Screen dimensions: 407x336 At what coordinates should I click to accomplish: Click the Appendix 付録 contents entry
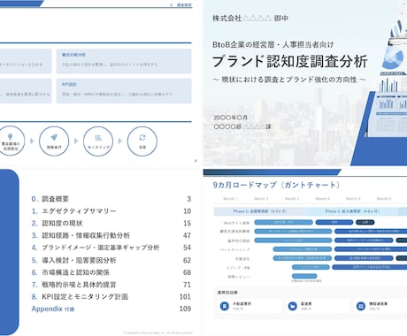point(53,309)
